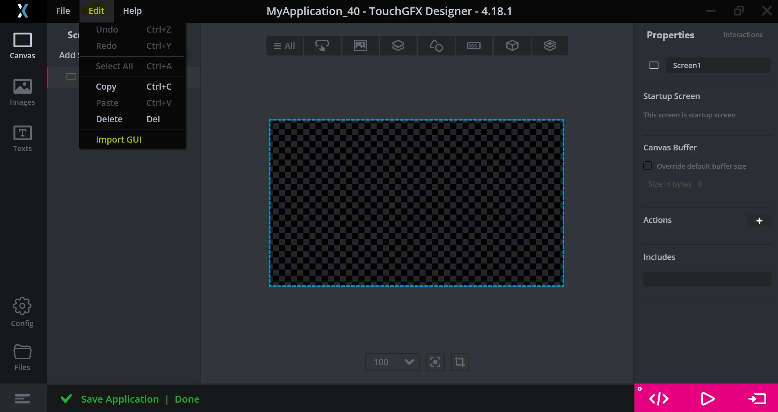Click the Done status text
The width and height of the screenshot is (778, 412).
tap(187, 399)
